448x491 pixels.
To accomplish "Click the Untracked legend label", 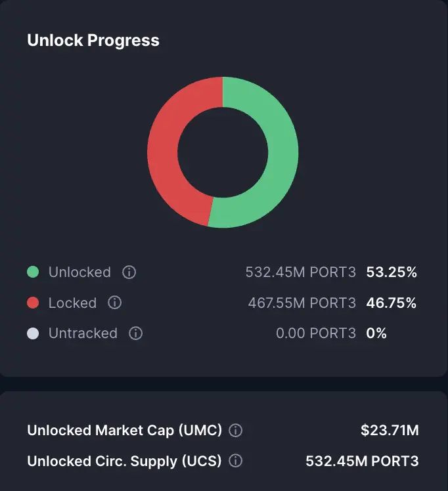I will 83,333.
